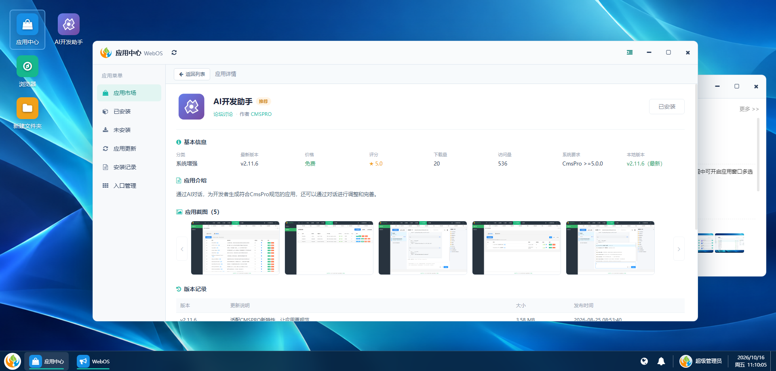Open the 浏览器 desktop icon

coord(27,71)
